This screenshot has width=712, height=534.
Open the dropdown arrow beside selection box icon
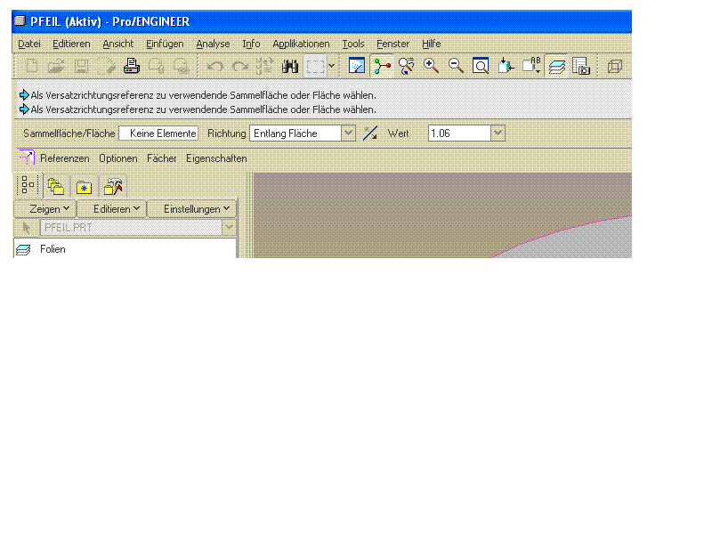331,66
